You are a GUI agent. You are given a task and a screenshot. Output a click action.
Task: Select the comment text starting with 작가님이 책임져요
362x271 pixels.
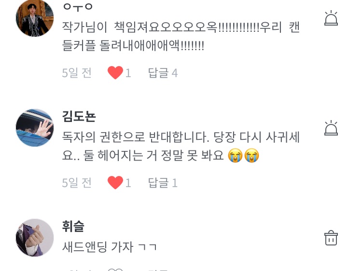click(181, 36)
